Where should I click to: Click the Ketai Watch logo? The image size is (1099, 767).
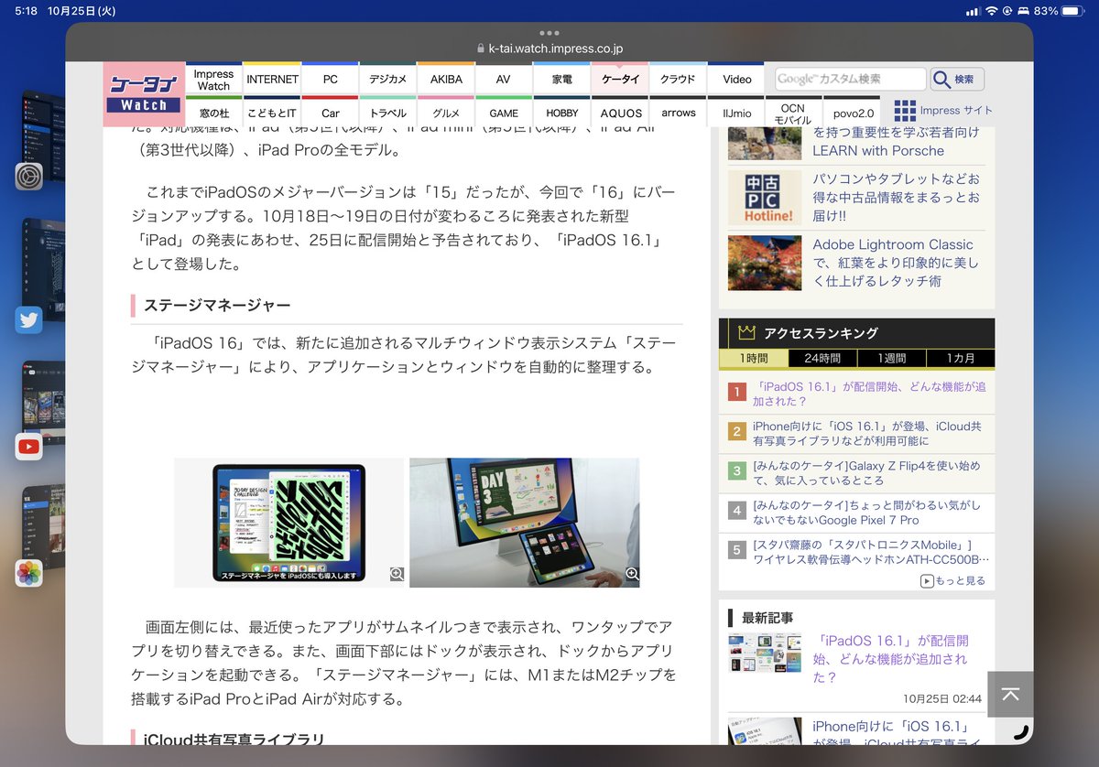144,93
